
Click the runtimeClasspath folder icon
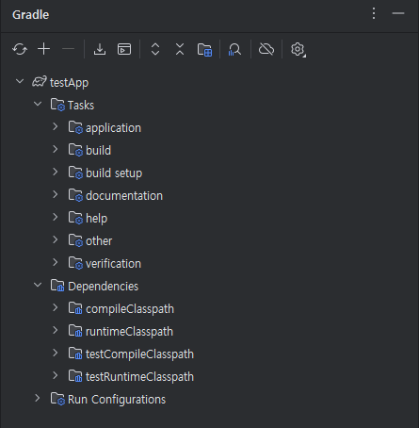[x=75, y=331]
